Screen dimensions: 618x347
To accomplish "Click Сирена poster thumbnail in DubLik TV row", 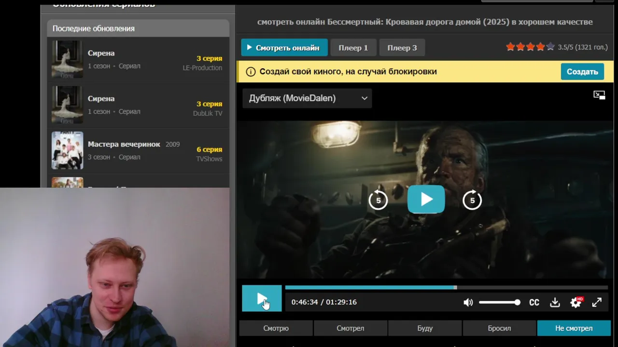I will point(68,105).
